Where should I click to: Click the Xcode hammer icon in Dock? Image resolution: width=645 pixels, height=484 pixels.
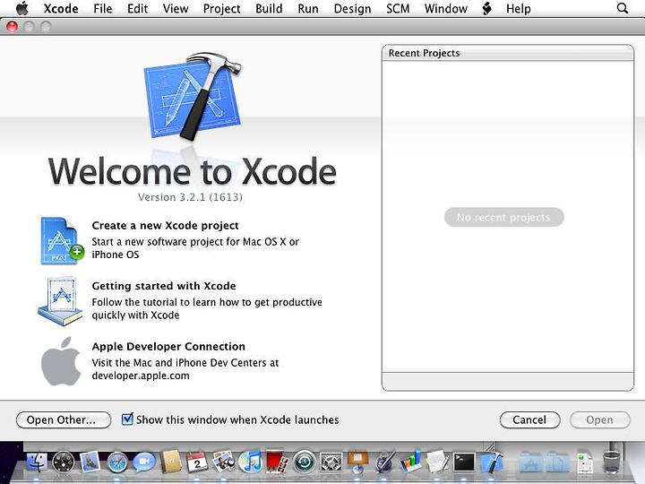click(491, 462)
